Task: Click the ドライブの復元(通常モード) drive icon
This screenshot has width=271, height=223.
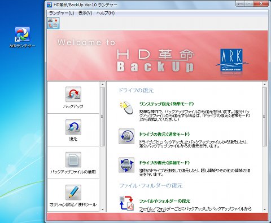Action: coord(126,136)
